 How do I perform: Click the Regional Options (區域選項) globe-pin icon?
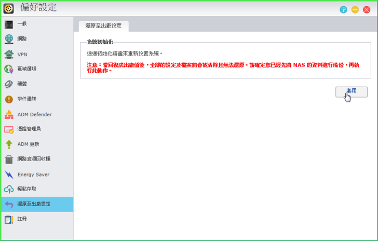[x=9, y=69]
